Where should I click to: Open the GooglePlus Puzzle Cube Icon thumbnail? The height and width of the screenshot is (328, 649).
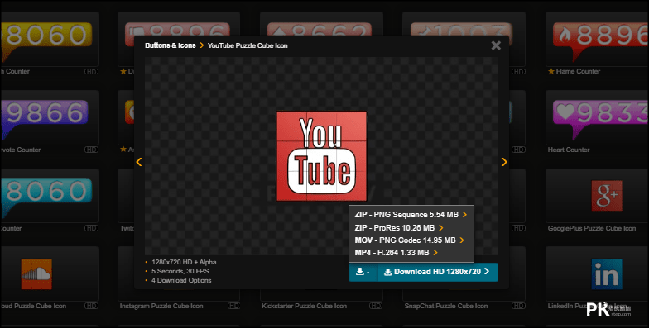[598, 196]
